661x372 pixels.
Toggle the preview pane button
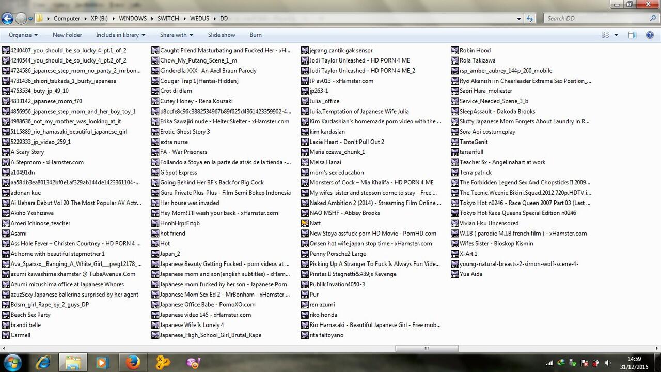[x=633, y=35]
